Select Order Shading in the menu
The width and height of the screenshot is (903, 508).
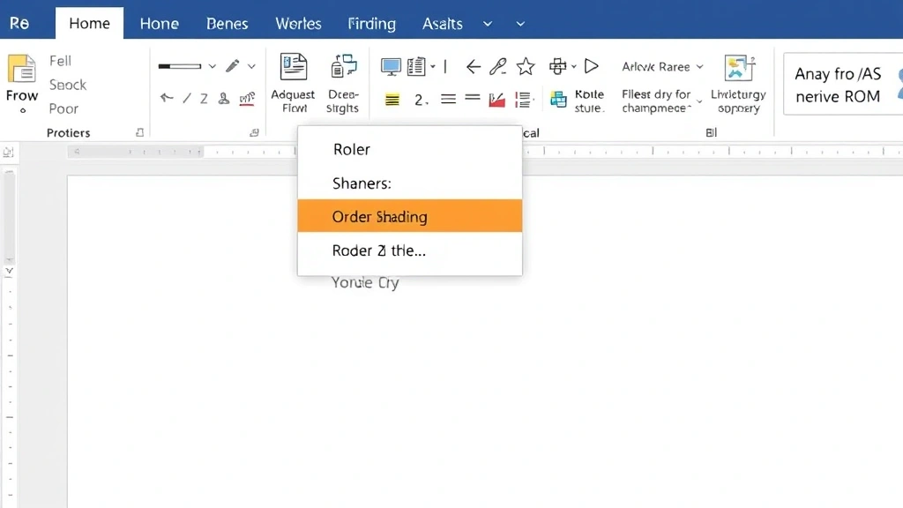click(x=409, y=217)
